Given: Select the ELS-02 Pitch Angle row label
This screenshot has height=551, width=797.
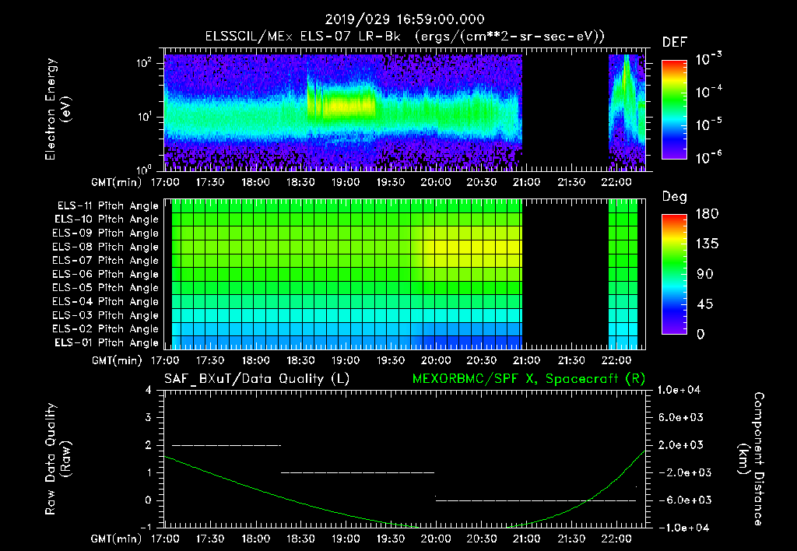Looking at the screenshot, I should 106,329.
